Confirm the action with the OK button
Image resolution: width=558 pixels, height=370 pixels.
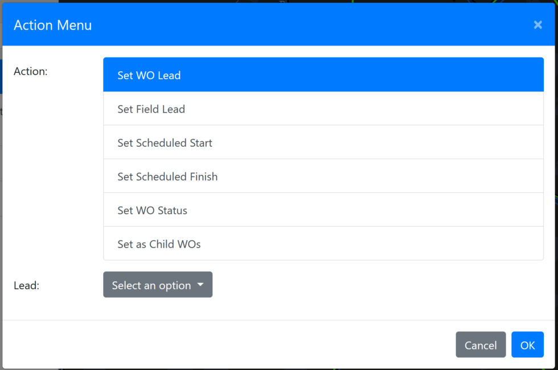click(527, 344)
